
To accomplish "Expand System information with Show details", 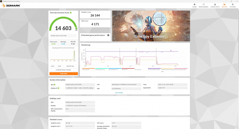I will (x=119, y=93).
